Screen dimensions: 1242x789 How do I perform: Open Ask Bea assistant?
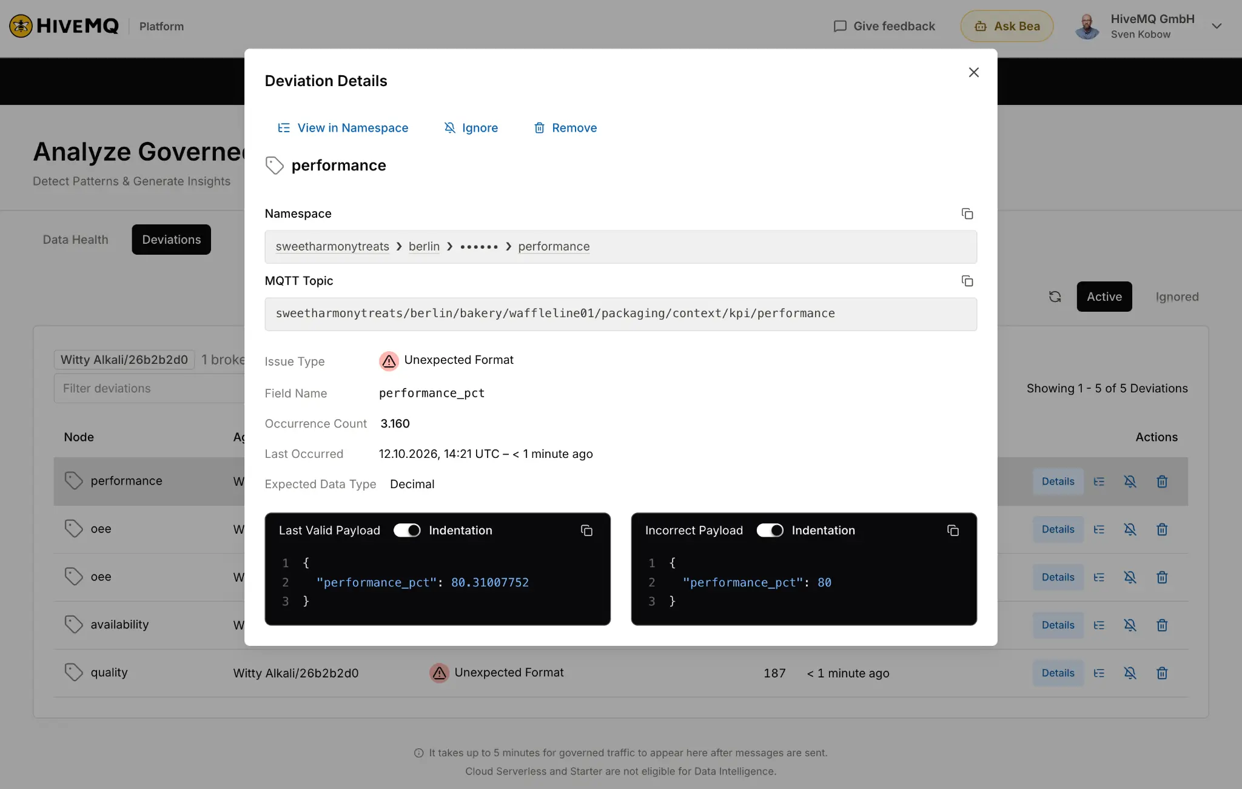click(1007, 26)
